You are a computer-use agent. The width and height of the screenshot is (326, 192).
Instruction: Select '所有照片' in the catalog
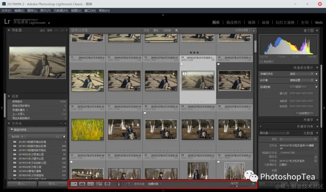point(17,102)
